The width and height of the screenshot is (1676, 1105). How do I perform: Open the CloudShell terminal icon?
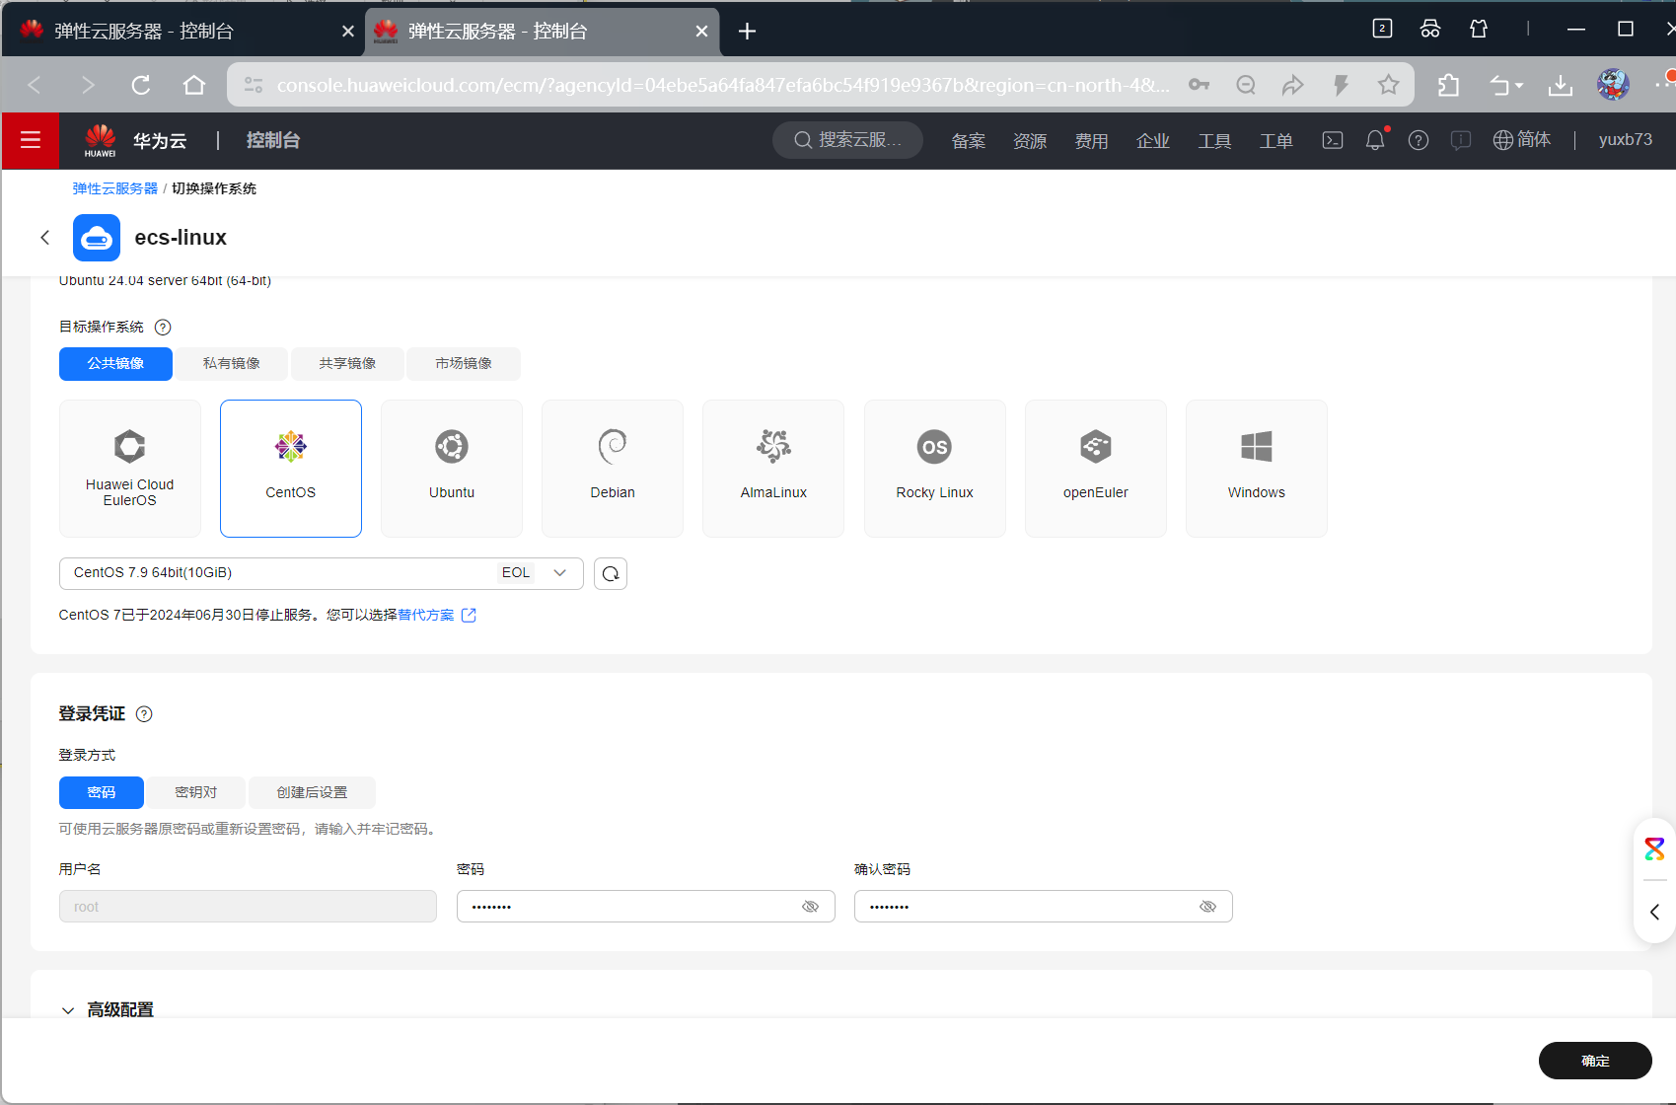coord(1333,140)
